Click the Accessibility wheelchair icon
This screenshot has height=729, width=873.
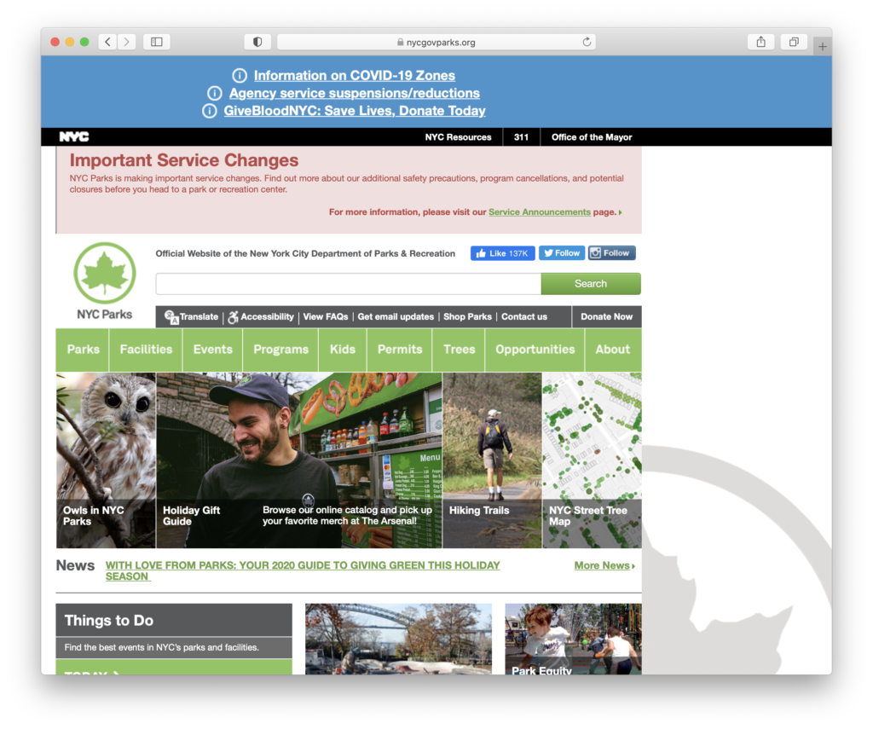click(x=234, y=317)
